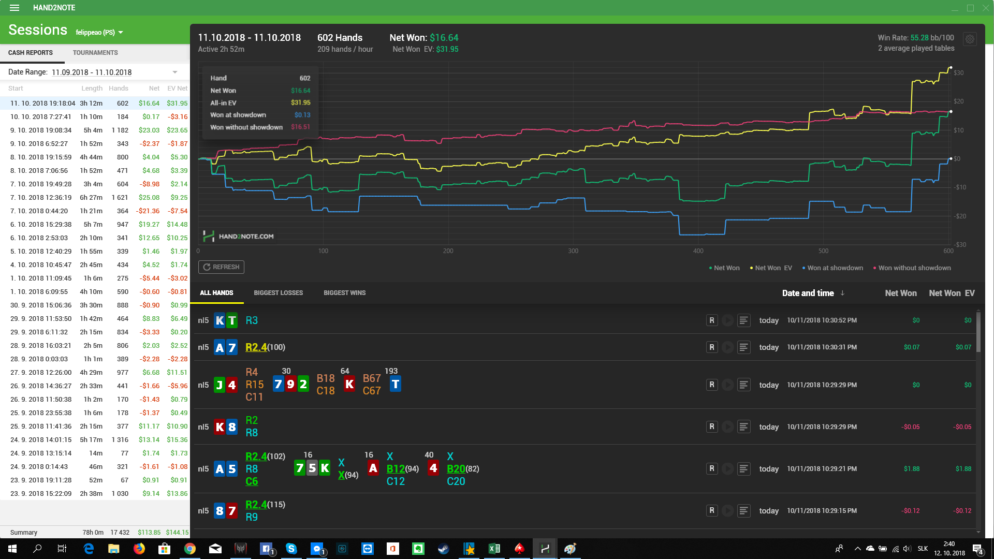Click the hands list scrollbar thumb

(x=978, y=332)
